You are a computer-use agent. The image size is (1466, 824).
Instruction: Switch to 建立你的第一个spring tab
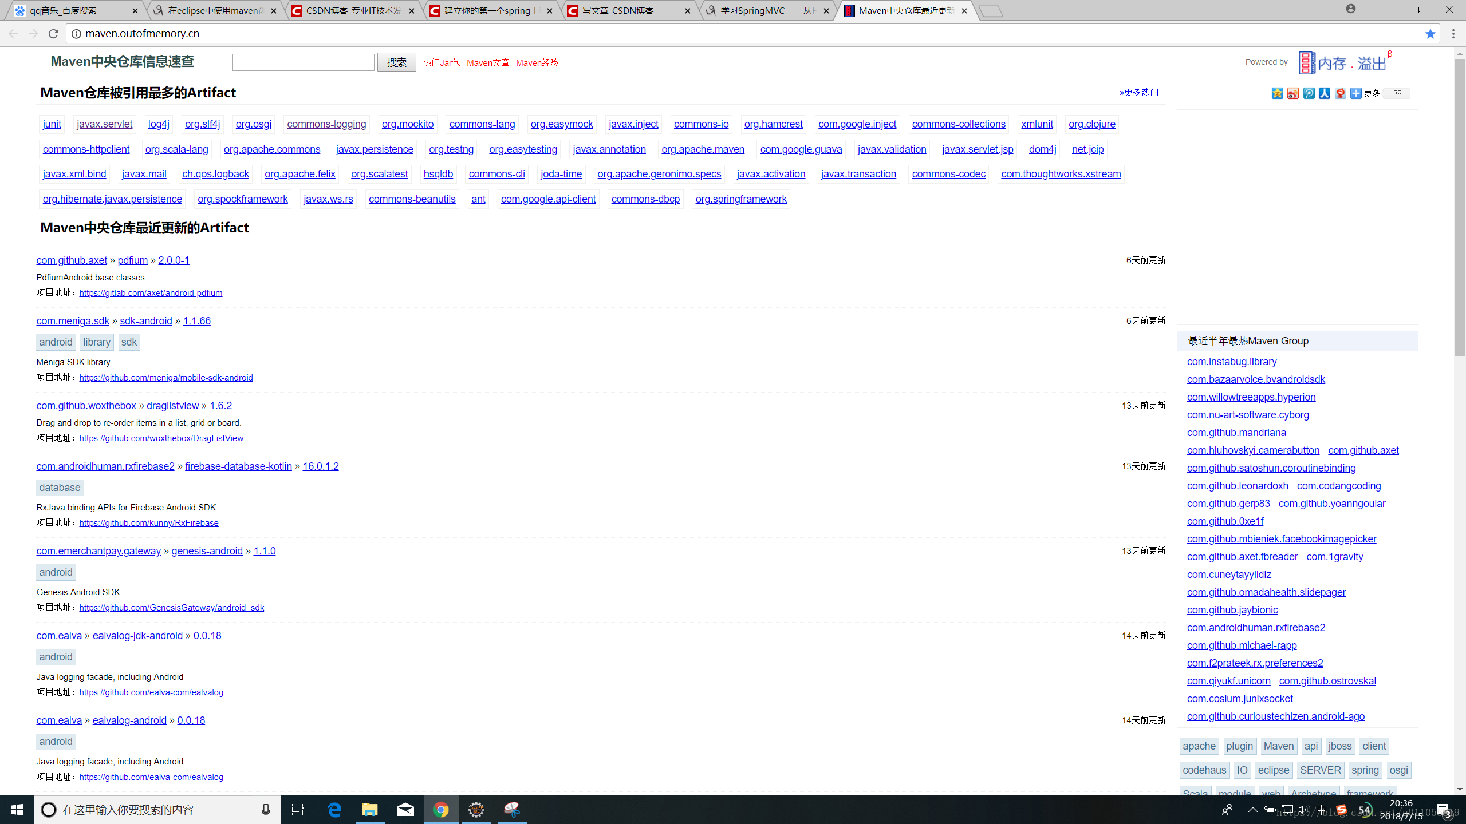coord(491,11)
